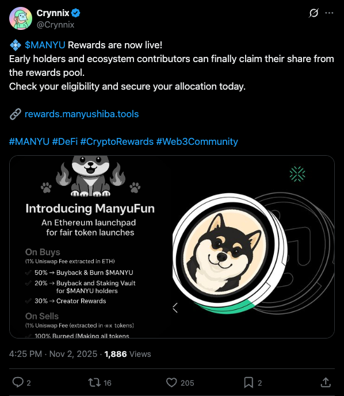Click the 1,886 Views count
Viewport: 344px width, 396px height.
click(128, 354)
